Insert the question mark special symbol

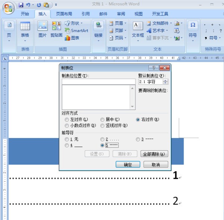[x=221, y=31]
